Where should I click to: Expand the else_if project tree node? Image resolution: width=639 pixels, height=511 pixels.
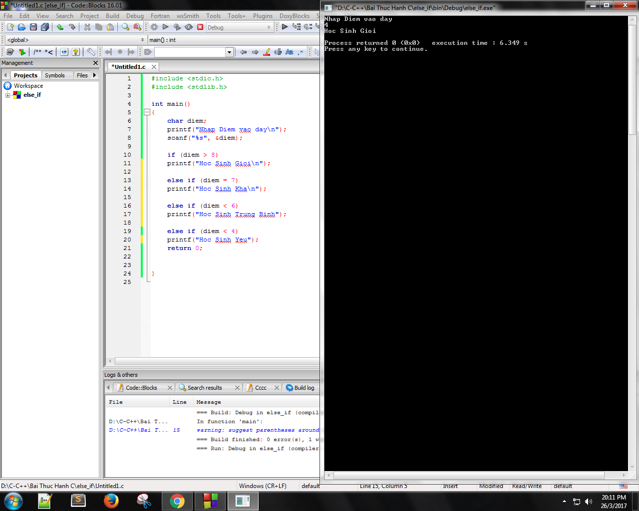[7, 95]
